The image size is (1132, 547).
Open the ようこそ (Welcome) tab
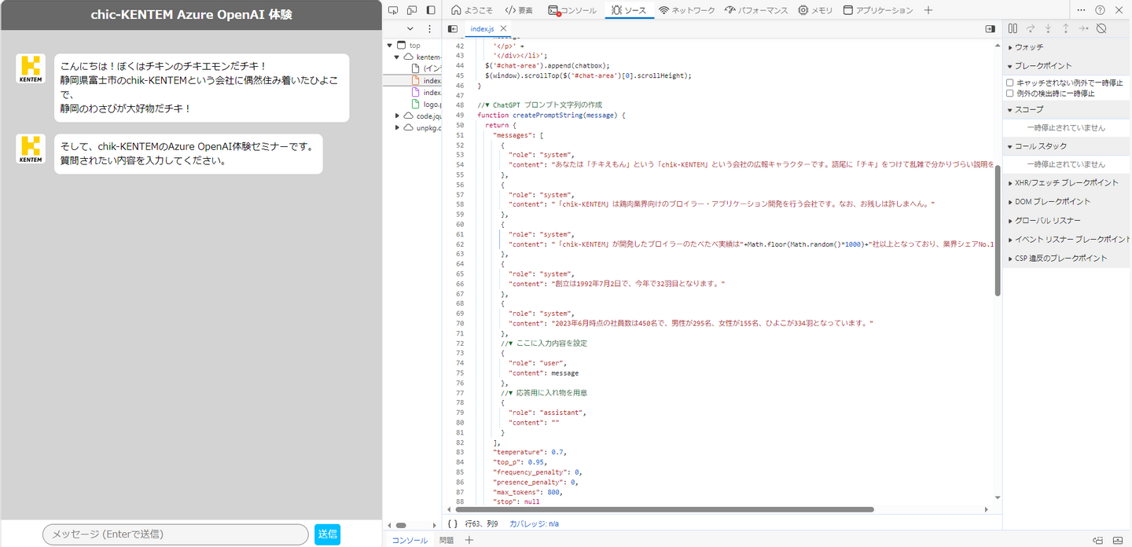point(472,10)
